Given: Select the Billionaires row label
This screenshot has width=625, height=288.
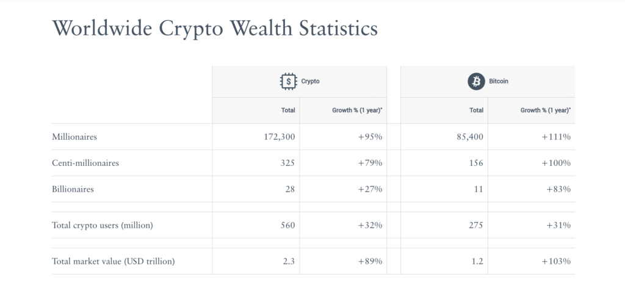Looking at the screenshot, I should coord(73,189).
